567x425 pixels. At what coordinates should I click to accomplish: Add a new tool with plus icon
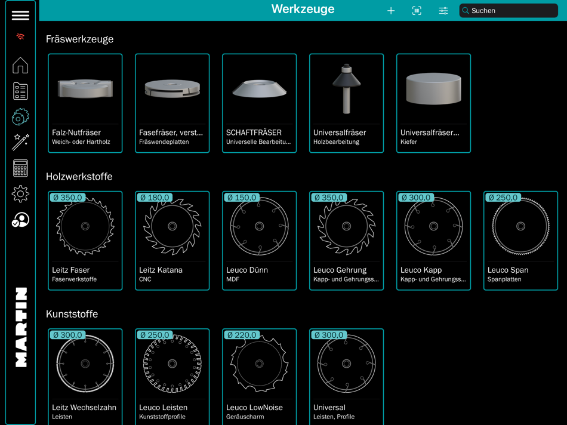391,11
